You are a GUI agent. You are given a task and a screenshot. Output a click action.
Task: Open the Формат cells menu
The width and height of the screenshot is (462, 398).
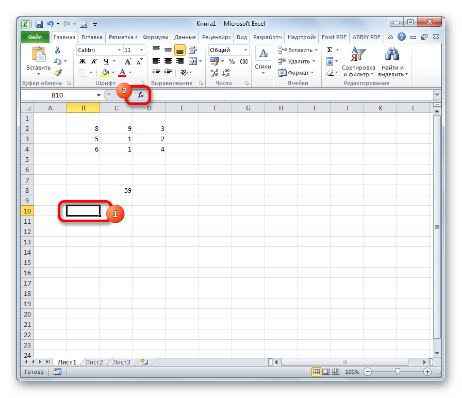296,73
